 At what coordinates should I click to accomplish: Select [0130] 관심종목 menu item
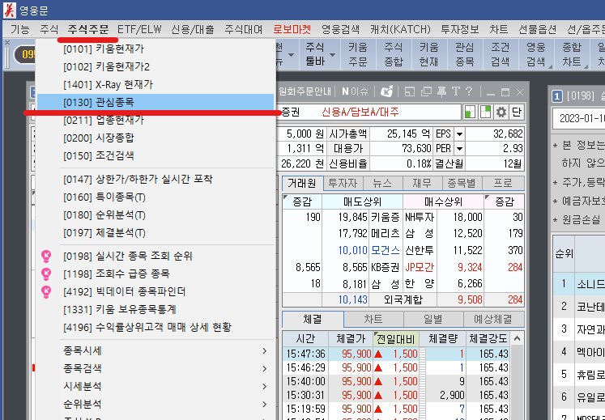tap(156, 103)
